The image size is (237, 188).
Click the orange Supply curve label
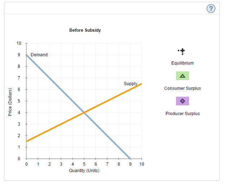130,84
